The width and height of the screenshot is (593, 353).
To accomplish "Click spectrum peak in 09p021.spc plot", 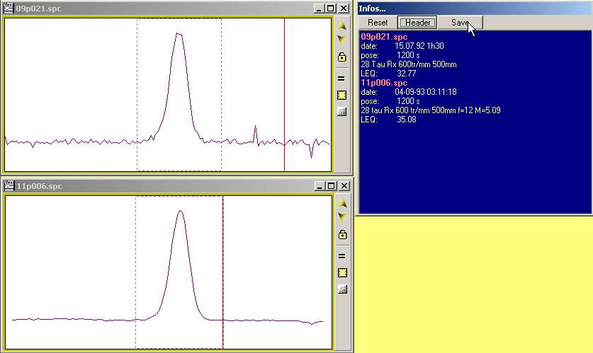I will pyautogui.click(x=179, y=34).
